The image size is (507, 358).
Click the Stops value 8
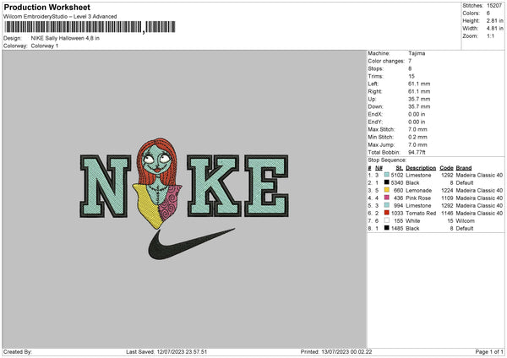point(410,68)
